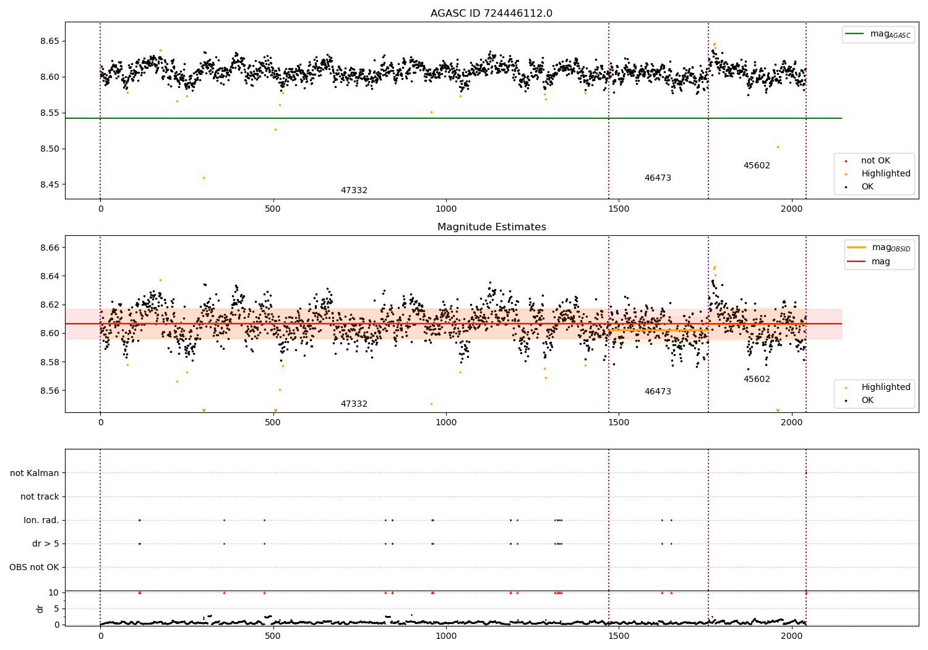The height and width of the screenshot is (650, 928).
Task: Click the 'not Kalman' axis label
Action: click(35, 474)
